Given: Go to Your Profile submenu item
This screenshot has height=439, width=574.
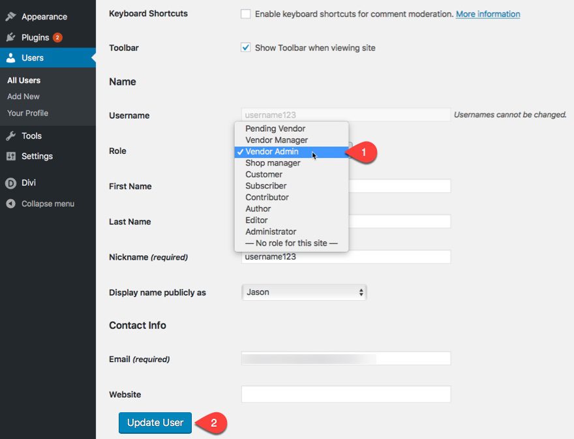Looking at the screenshot, I should tap(28, 113).
